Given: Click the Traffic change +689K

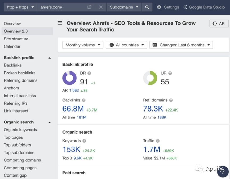Looking at the screenshot, I should pos(168,151).
